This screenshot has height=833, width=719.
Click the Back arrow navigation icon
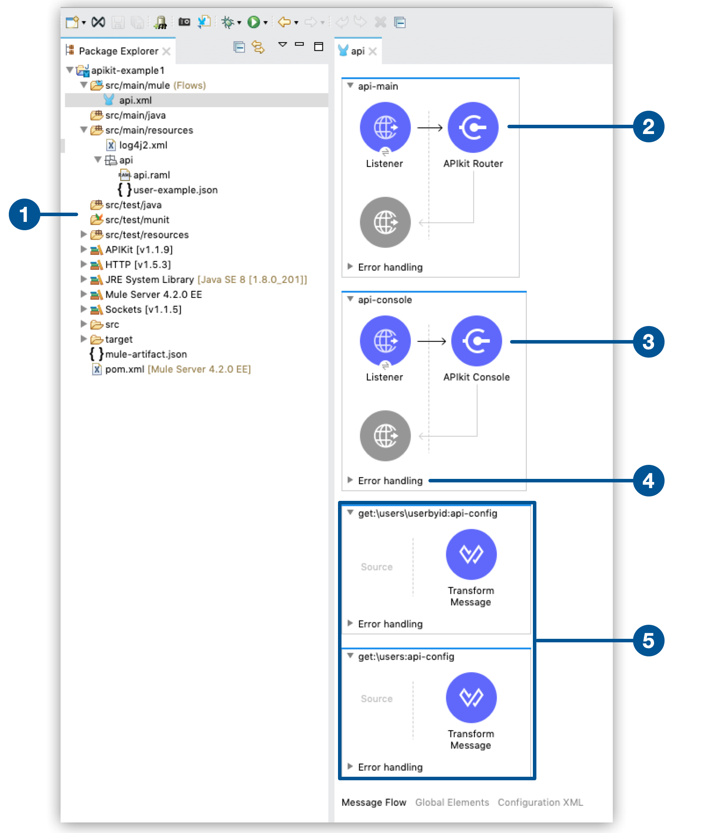pos(284,22)
